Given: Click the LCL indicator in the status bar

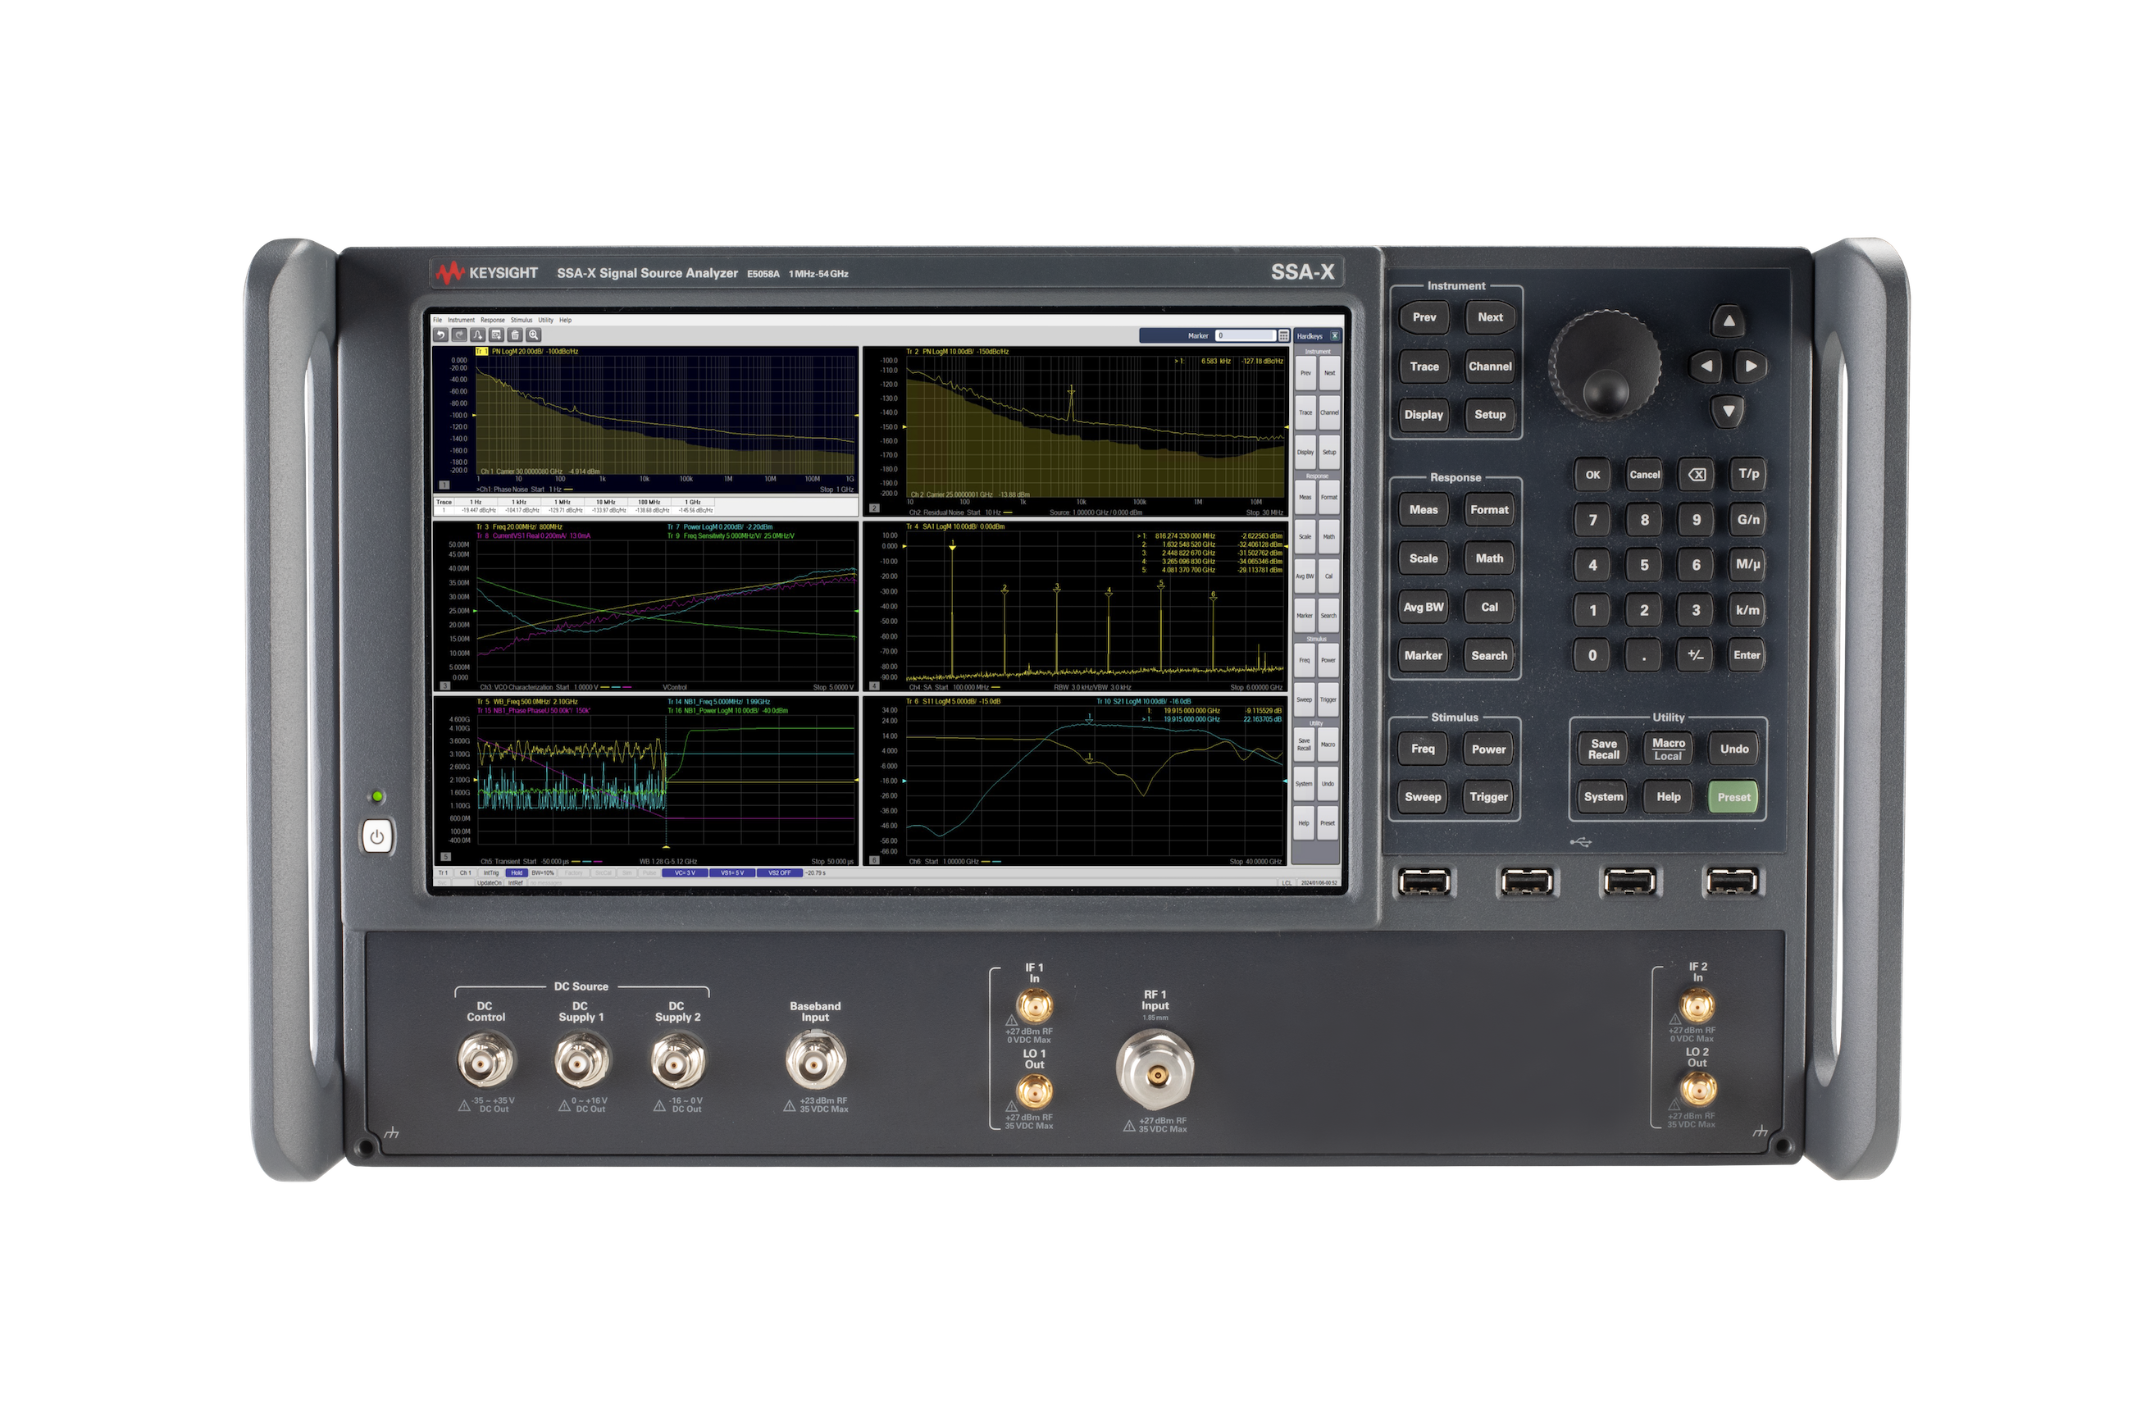Looking at the screenshot, I should (x=1286, y=882).
